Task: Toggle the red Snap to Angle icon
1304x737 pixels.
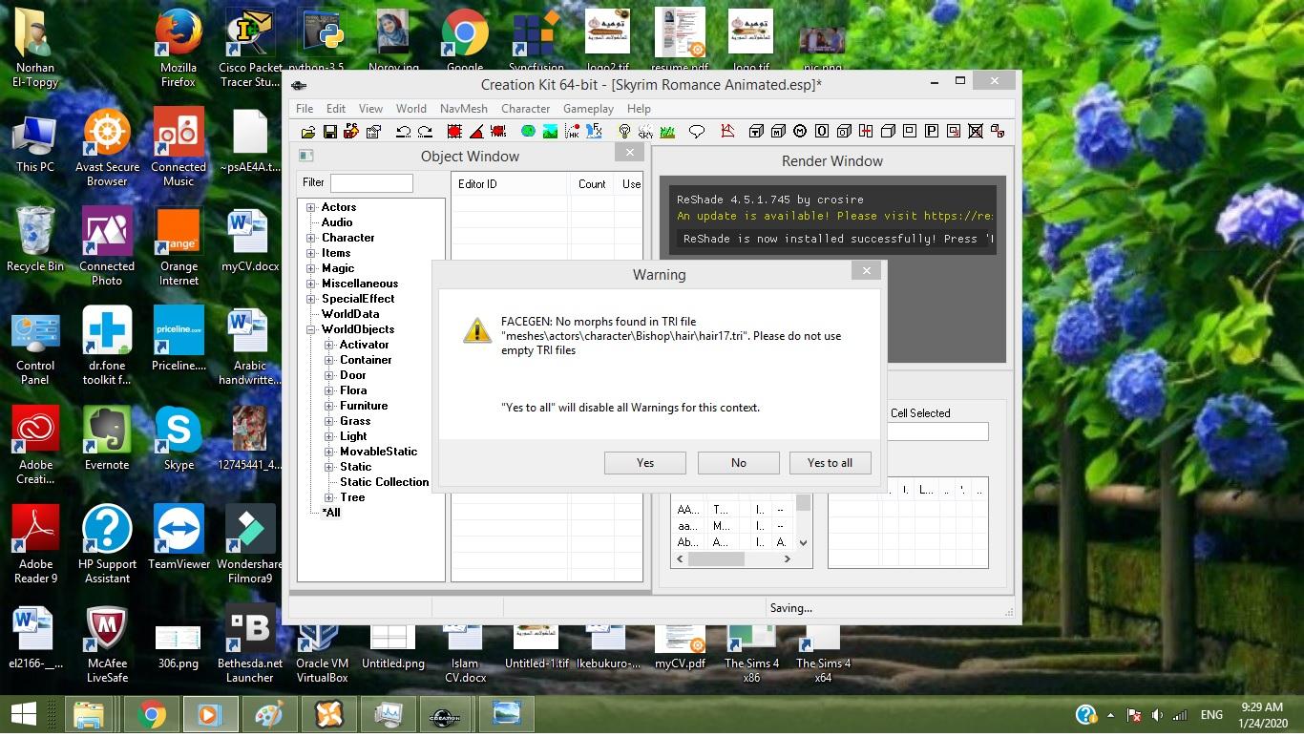Action: 476,132
